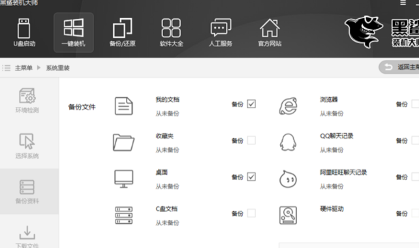Check 阿里旺旺聊天记录 backup checkbox
The image size is (419, 248).
pyautogui.click(x=416, y=177)
